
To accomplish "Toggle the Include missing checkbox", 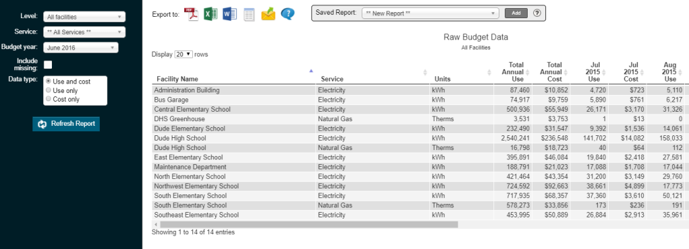I will 48,65.
